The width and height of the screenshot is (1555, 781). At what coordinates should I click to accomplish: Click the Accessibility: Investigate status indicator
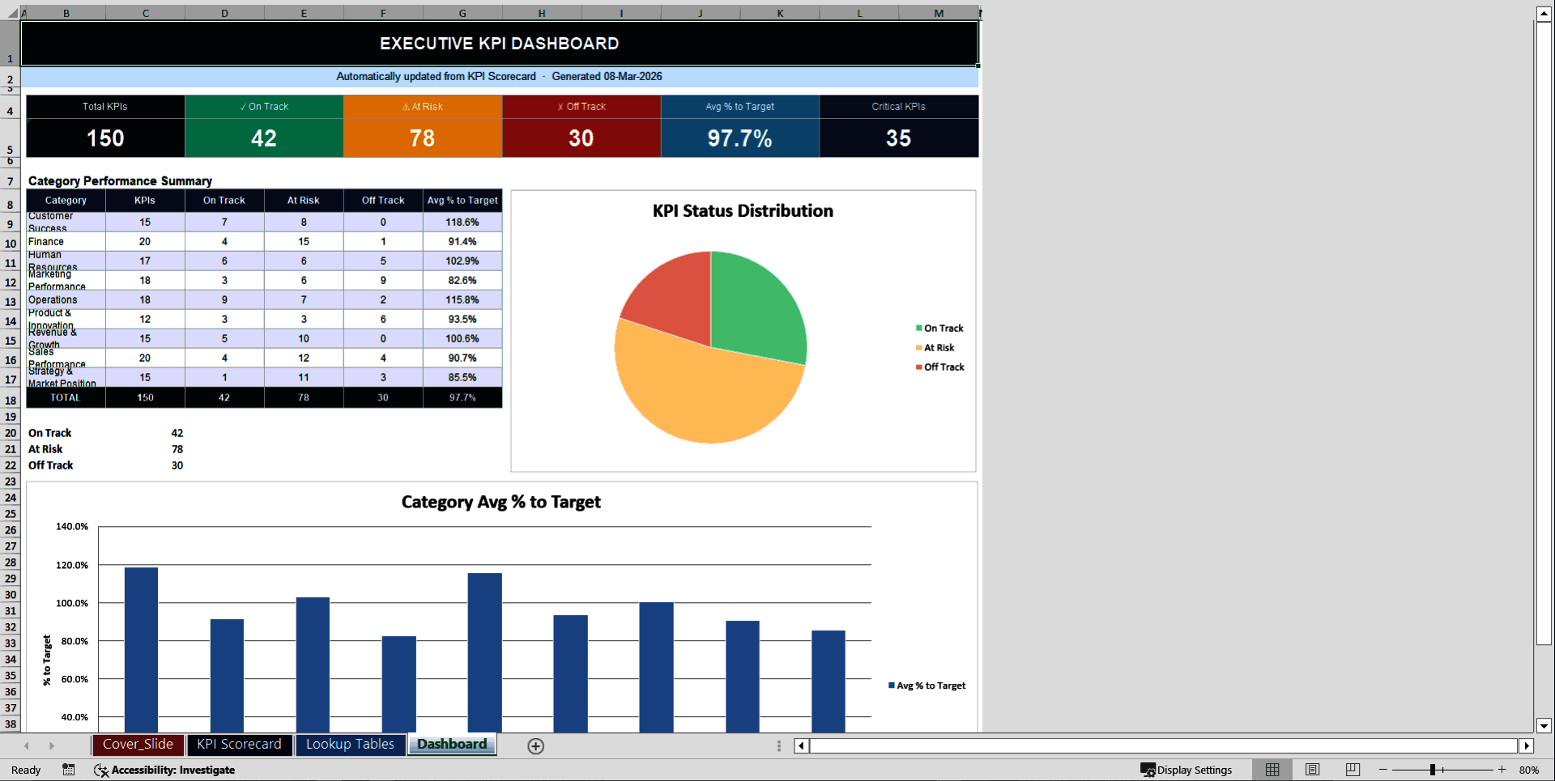165,770
